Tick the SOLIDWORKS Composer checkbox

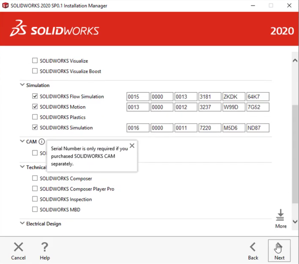(x=35, y=178)
